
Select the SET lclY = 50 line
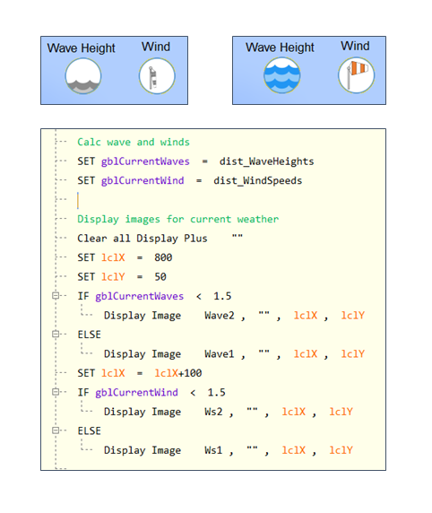pyautogui.click(x=122, y=277)
